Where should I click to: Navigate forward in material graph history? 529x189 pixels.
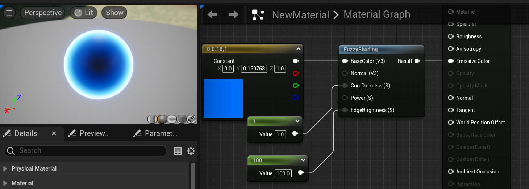[234, 14]
